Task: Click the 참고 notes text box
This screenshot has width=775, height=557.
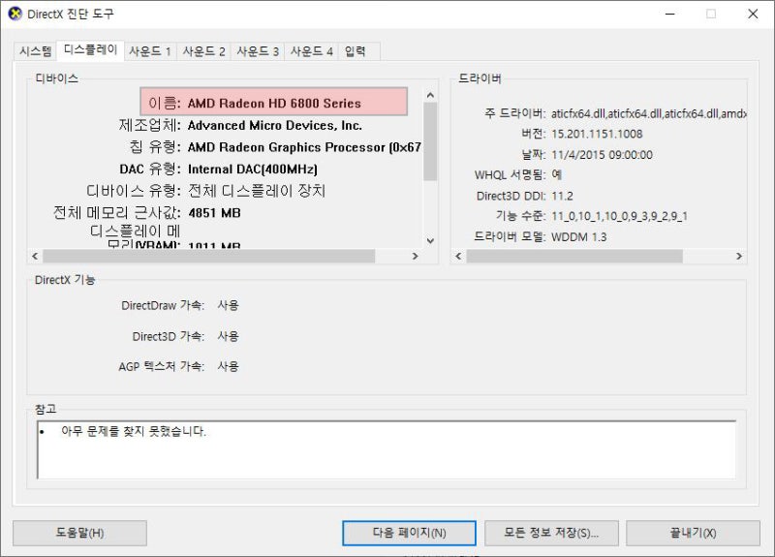Action: pyautogui.click(x=387, y=449)
